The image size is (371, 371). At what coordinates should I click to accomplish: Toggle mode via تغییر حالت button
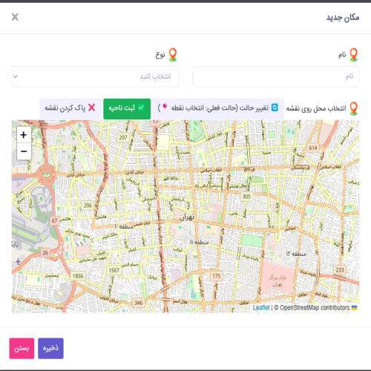pyautogui.click(x=218, y=109)
